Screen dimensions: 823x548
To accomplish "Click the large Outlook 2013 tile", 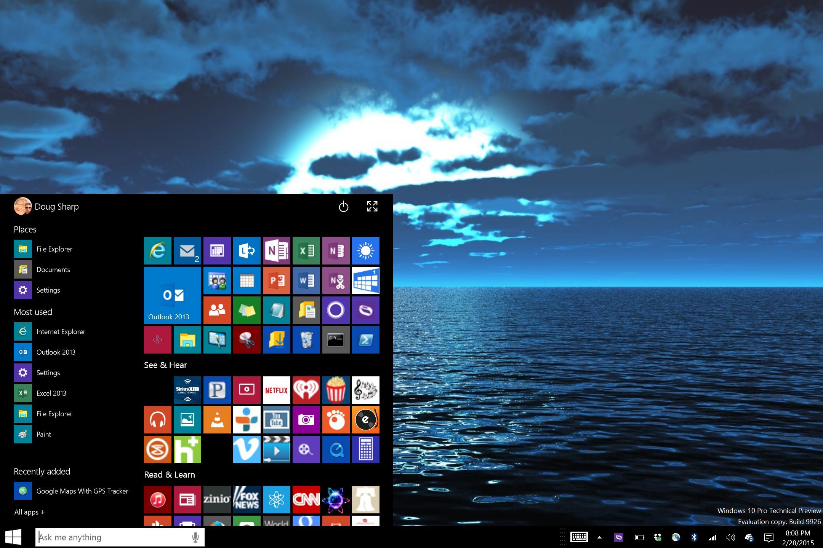I will click(172, 295).
